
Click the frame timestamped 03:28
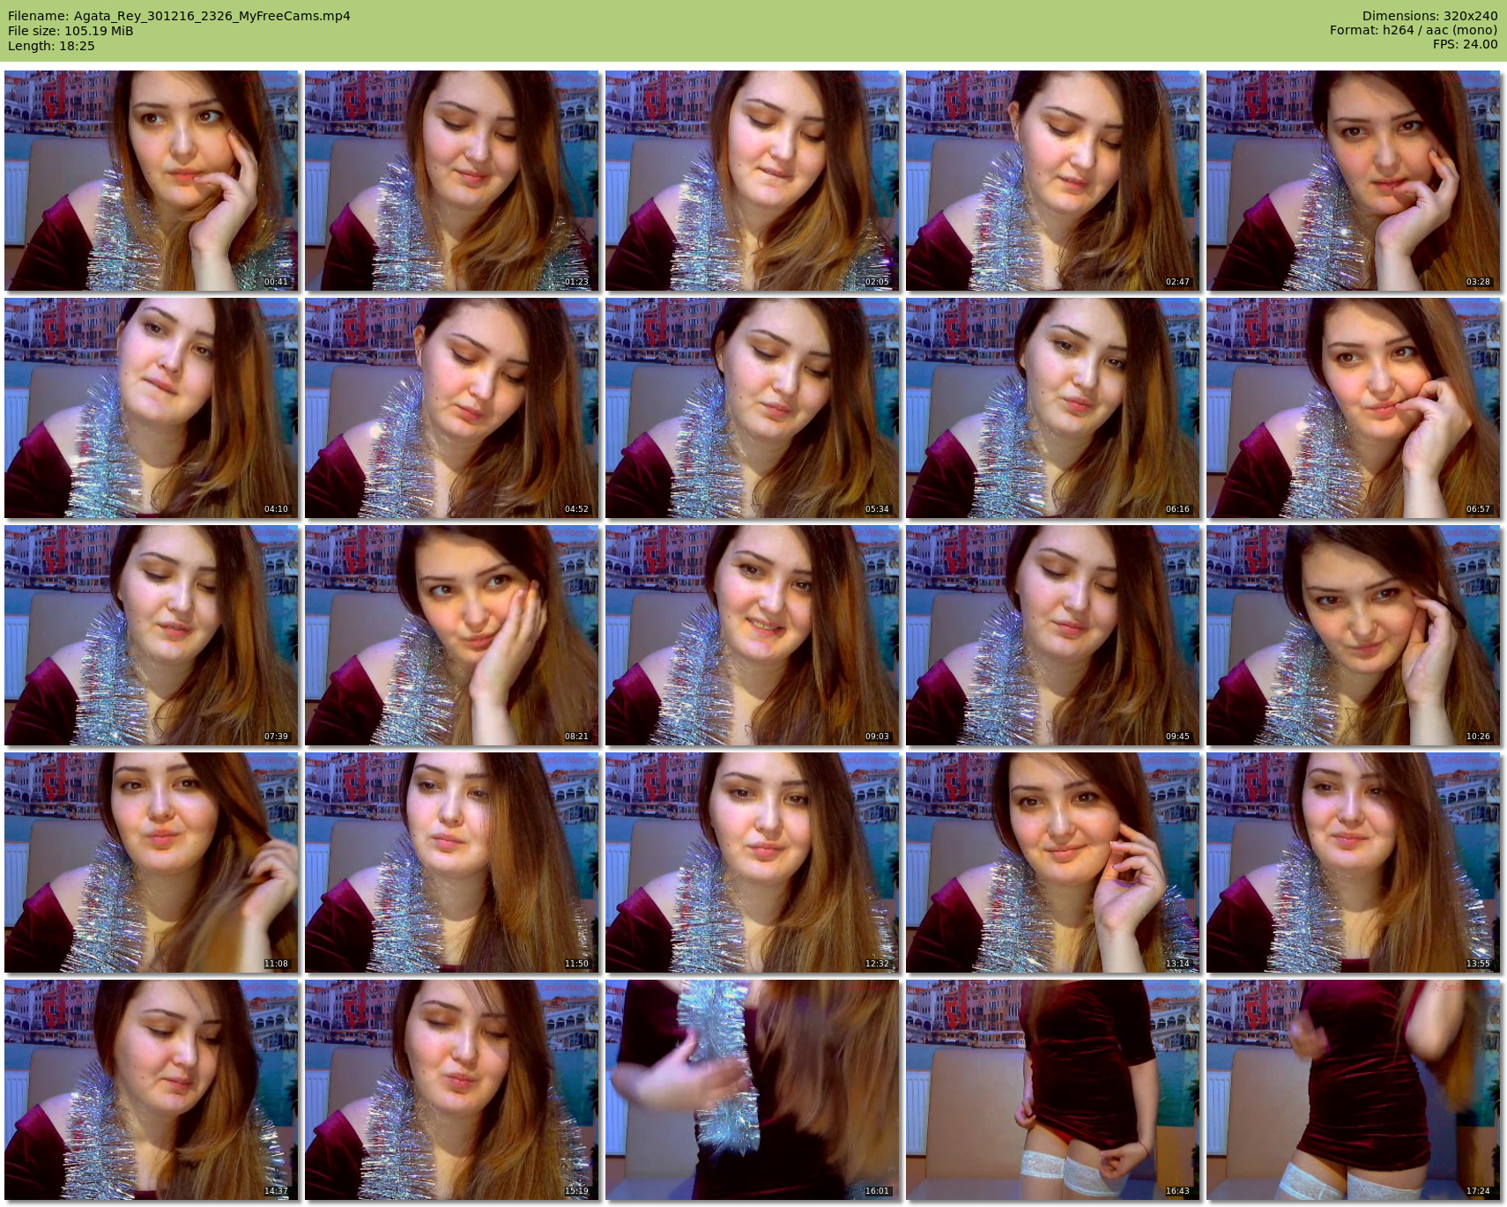(1353, 181)
